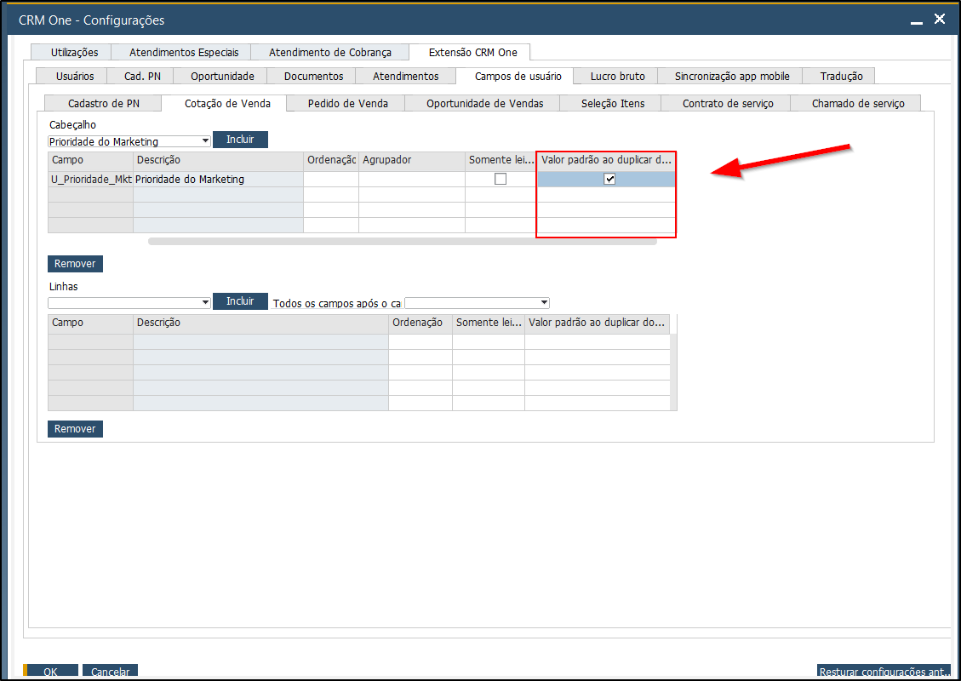Open the Atendimentos tab
961x681 pixels.
[406, 76]
